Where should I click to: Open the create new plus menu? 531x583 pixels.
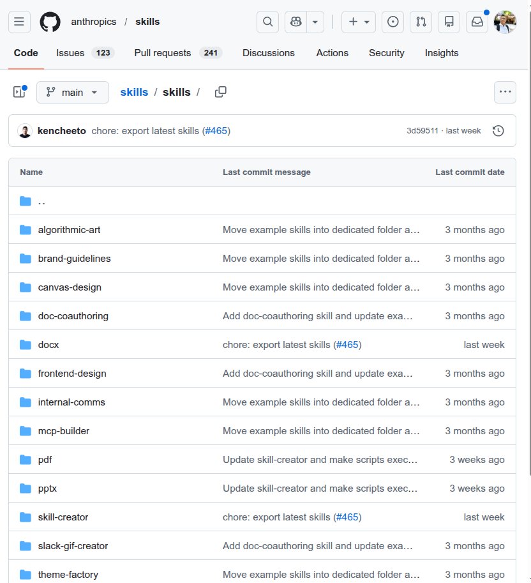359,22
